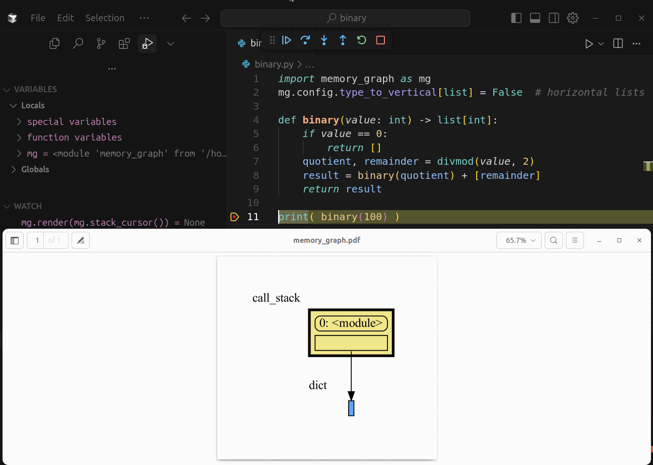The image size is (653, 465).
Task: Click the 'binary' command center search box
Action: [345, 18]
